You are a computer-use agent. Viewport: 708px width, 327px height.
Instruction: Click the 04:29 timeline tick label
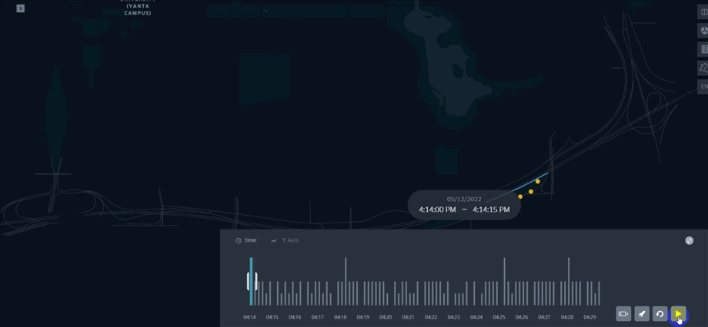click(589, 317)
